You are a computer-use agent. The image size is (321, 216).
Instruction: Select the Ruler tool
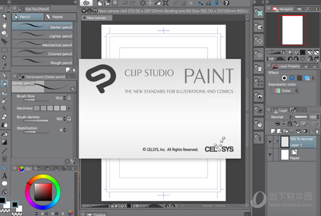pos(4,167)
